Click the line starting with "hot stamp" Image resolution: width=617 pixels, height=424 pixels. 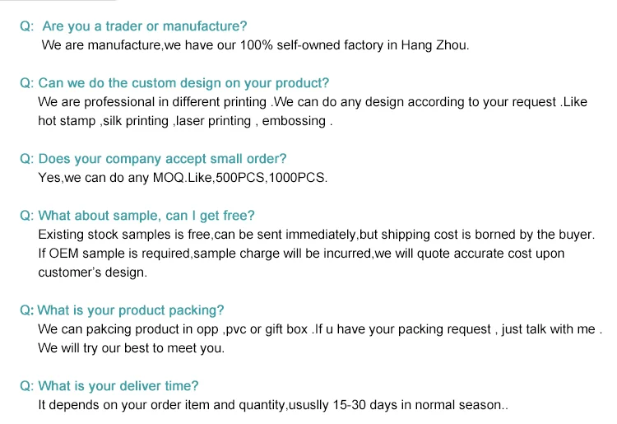[x=185, y=121]
